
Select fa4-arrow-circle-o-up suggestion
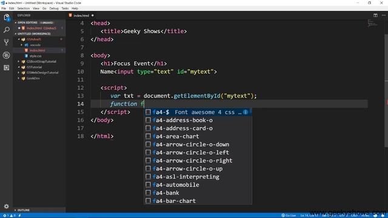pyautogui.click(x=198, y=168)
